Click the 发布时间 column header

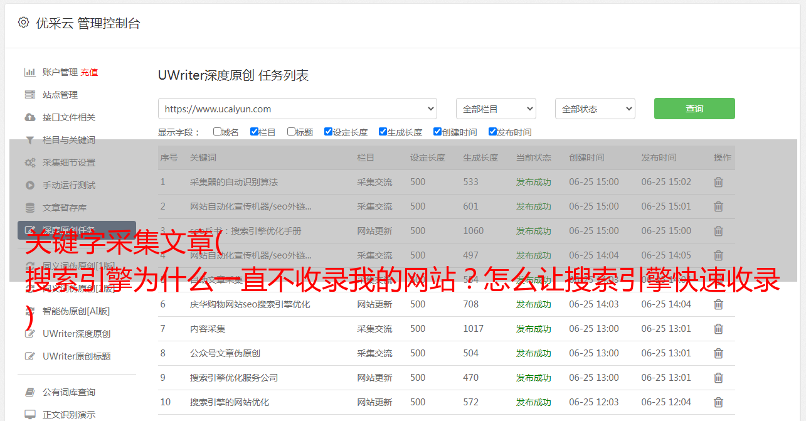(659, 157)
